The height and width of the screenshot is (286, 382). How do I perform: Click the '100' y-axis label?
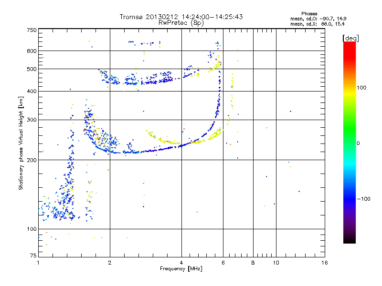click(x=32, y=229)
